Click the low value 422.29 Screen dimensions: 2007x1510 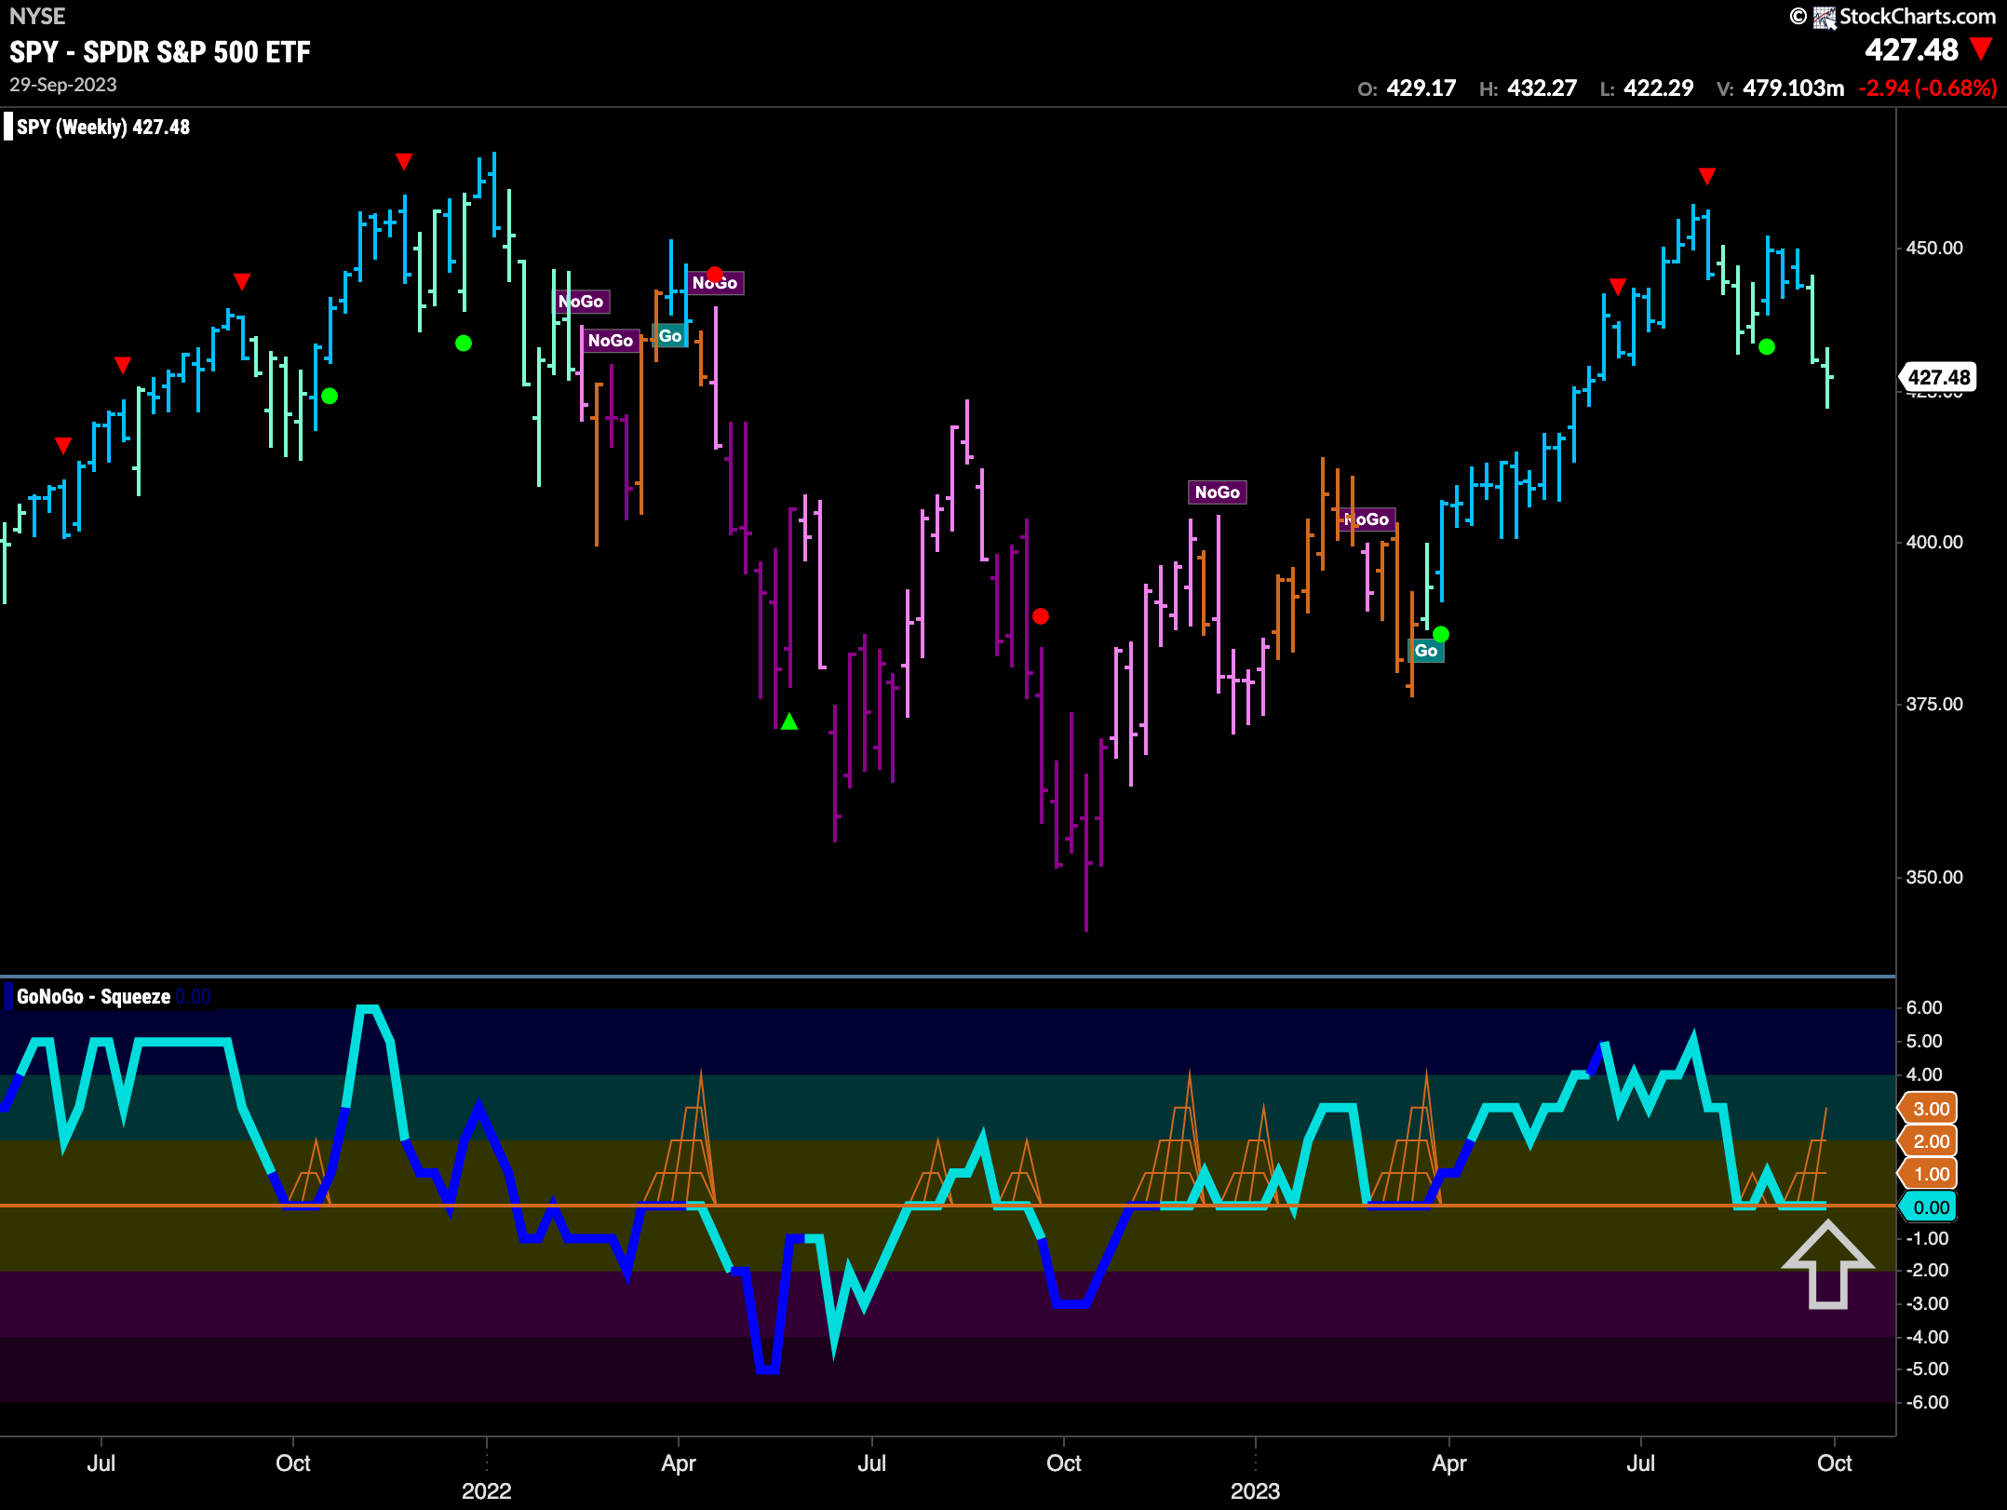1658,88
